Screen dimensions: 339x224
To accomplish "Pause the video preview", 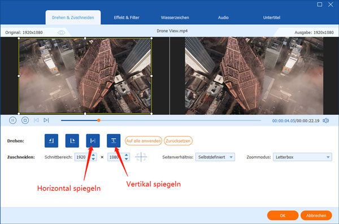I will 12,120.
